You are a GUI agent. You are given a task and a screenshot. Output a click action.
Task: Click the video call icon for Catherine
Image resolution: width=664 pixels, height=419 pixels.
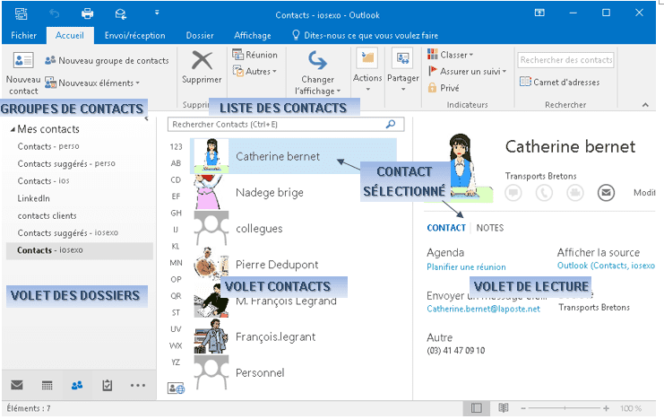[x=575, y=193]
